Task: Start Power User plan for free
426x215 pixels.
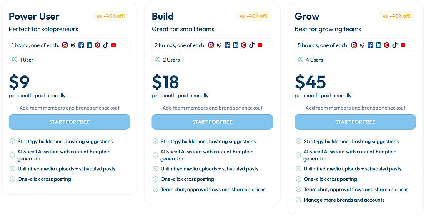Action: pos(69,122)
